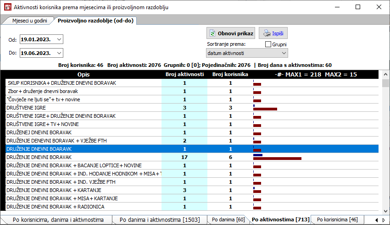Expand the datum aktivnosti sort dropdown
This screenshot has height=225, width=390.
click(284, 54)
